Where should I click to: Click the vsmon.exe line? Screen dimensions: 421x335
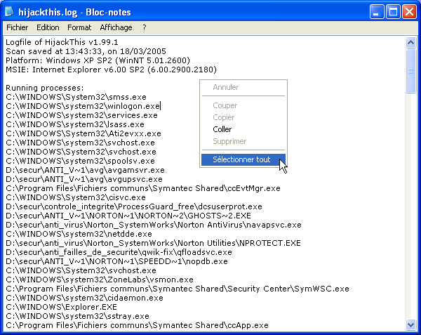100,280
